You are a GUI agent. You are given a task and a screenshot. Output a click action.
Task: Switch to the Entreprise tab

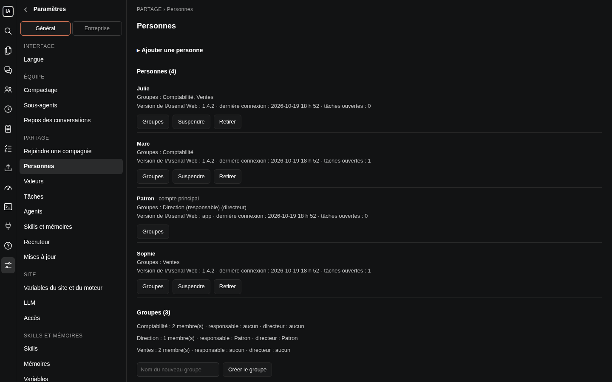click(97, 28)
